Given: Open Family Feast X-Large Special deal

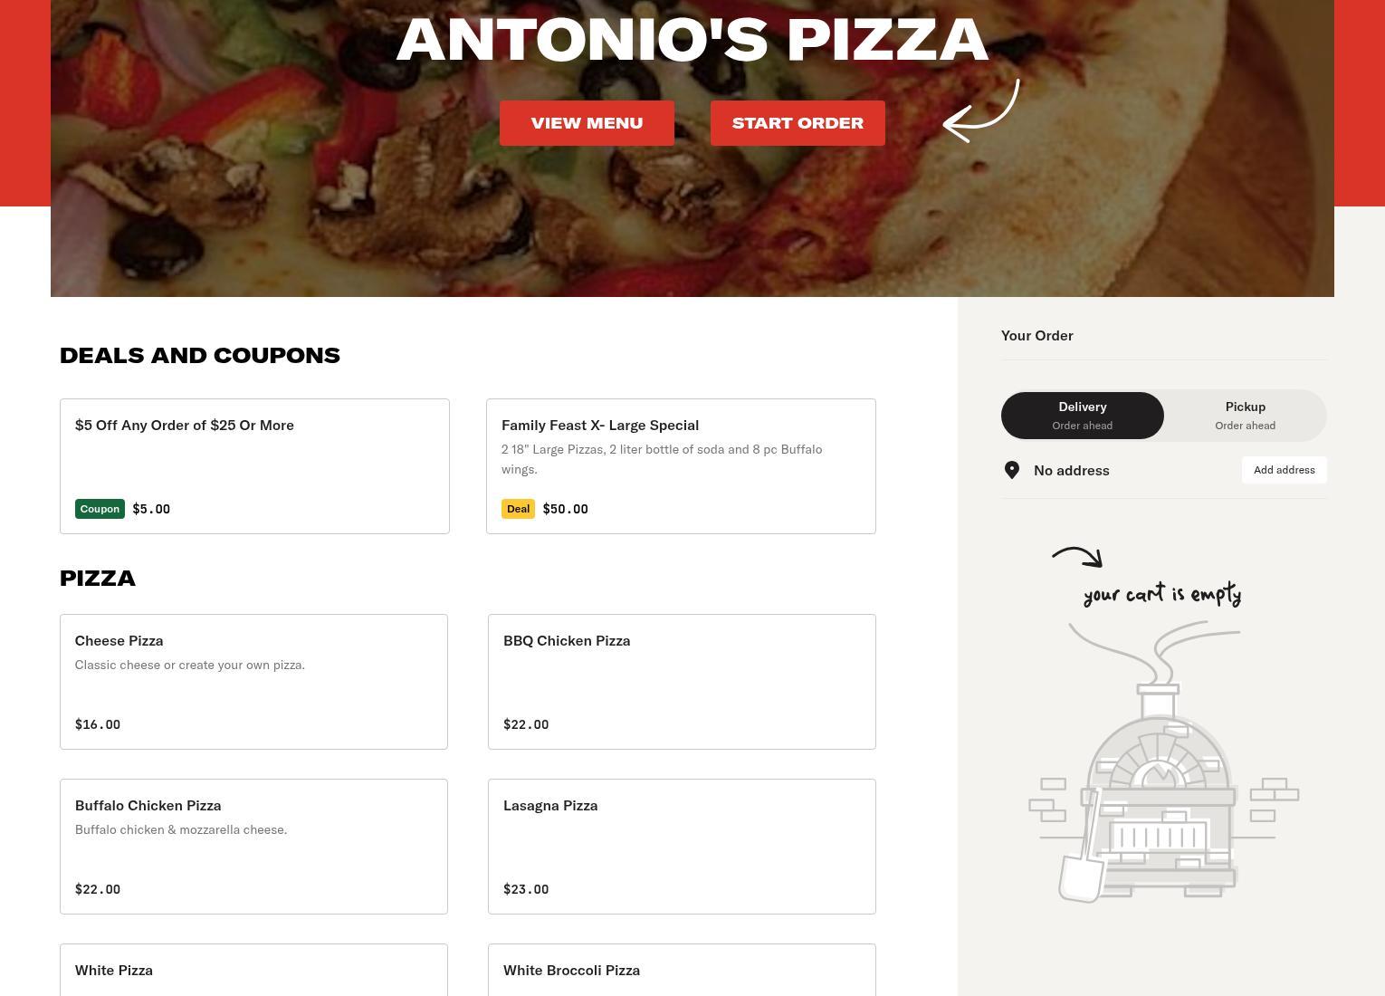Looking at the screenshot, I should pos(681,466).
